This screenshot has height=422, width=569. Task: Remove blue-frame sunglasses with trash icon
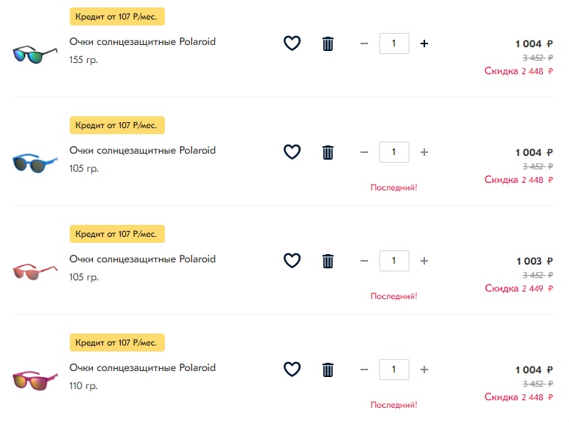point(328,152)
